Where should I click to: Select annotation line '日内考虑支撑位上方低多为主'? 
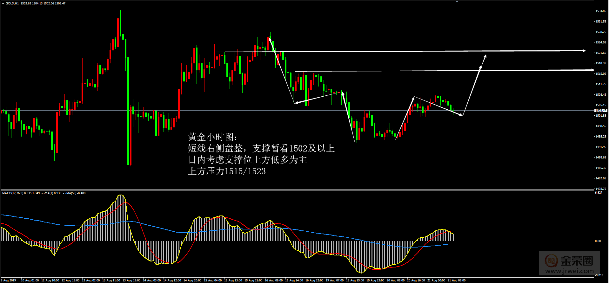[x=248, y=160]
